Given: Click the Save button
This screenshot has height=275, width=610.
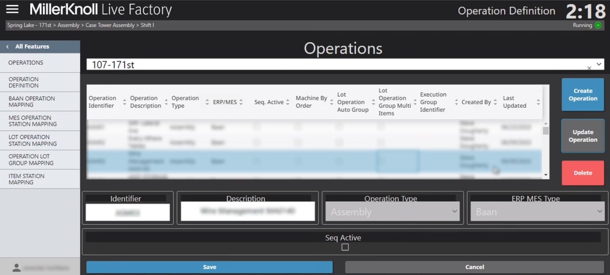Looking at the screenshot, I should (x=209, y=267).
